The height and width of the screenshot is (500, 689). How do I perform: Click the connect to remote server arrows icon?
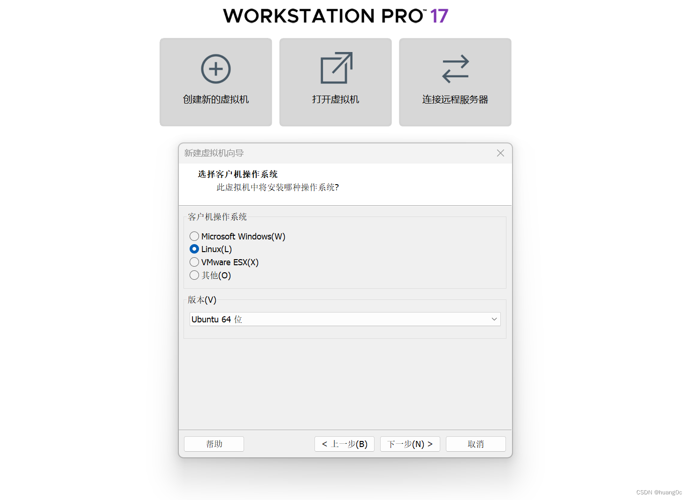point(455,69)
